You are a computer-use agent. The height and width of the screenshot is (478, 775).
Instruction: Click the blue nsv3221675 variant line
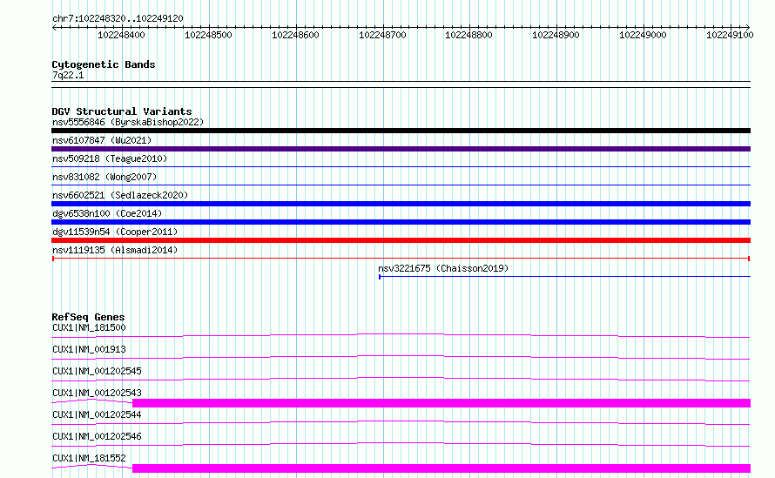coord(564,277)
